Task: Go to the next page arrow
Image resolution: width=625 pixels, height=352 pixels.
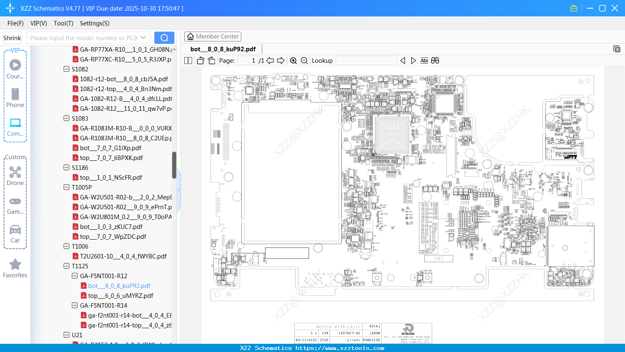Action: [281, 60]
